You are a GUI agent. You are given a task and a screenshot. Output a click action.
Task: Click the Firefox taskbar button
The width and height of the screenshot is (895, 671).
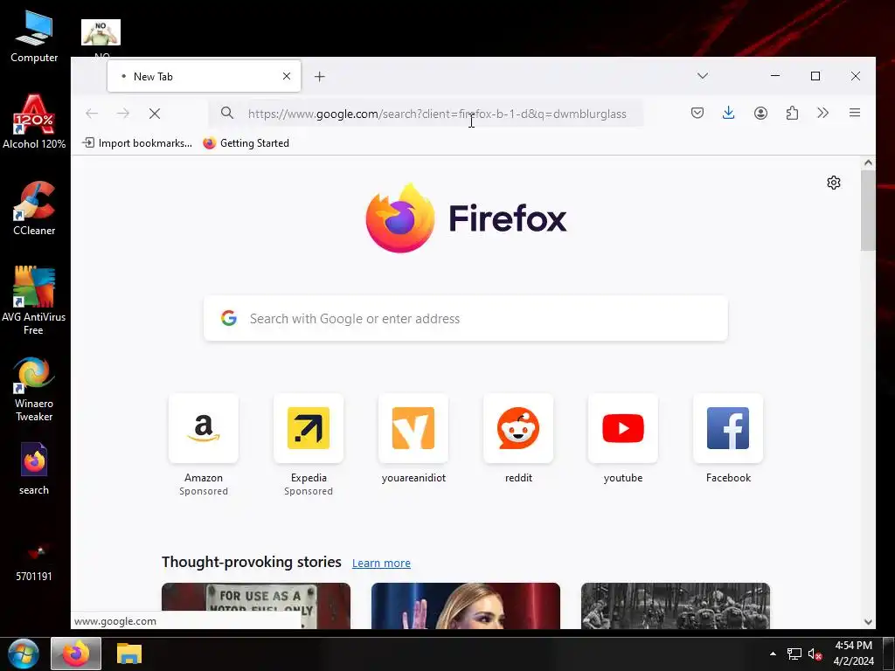(x=76, y=654)
